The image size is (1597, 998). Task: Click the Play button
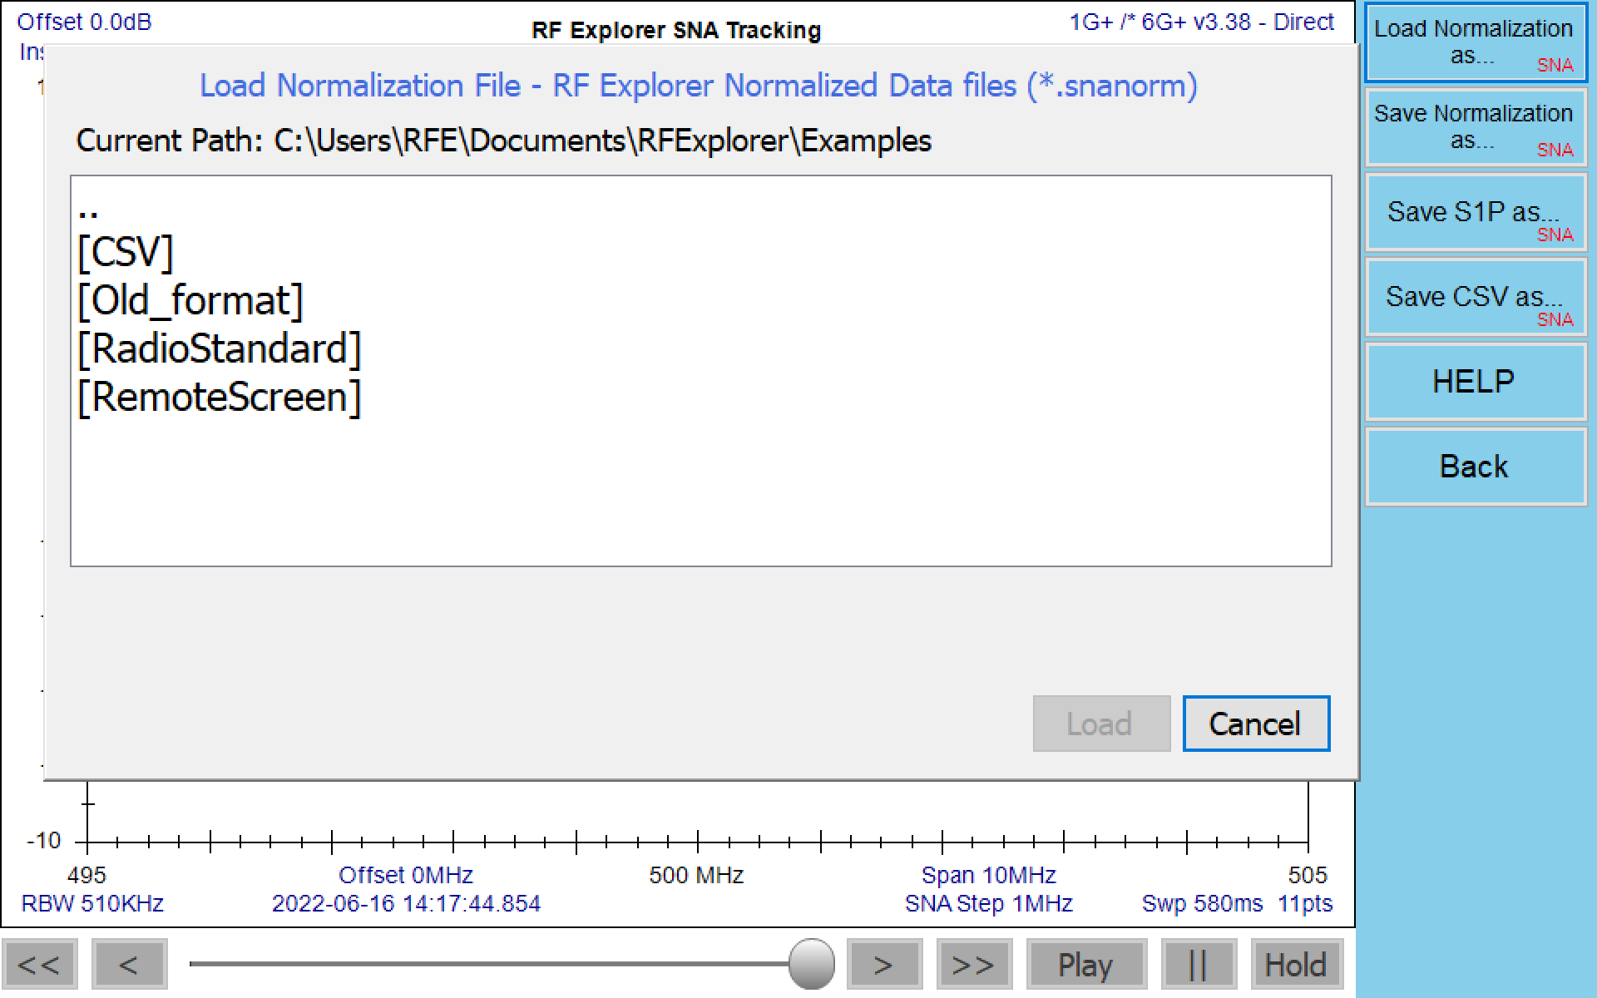point(1086,965)
